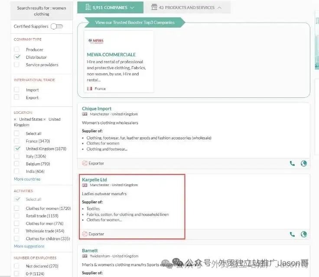
Task: Check India (606) location
Action: 16,171
